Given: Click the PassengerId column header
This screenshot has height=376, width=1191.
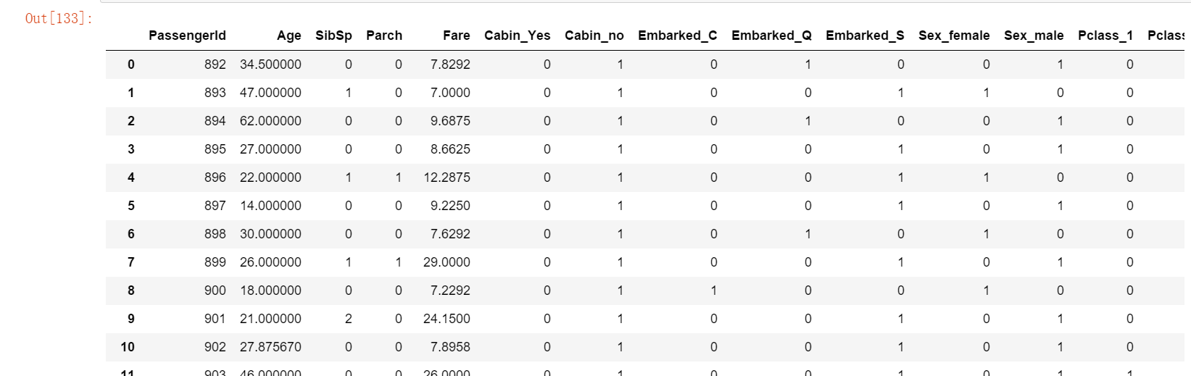Looking at the screenshot, I should [x=187, y=35].
